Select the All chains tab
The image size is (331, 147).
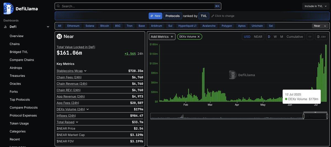[x=60, y=26]
